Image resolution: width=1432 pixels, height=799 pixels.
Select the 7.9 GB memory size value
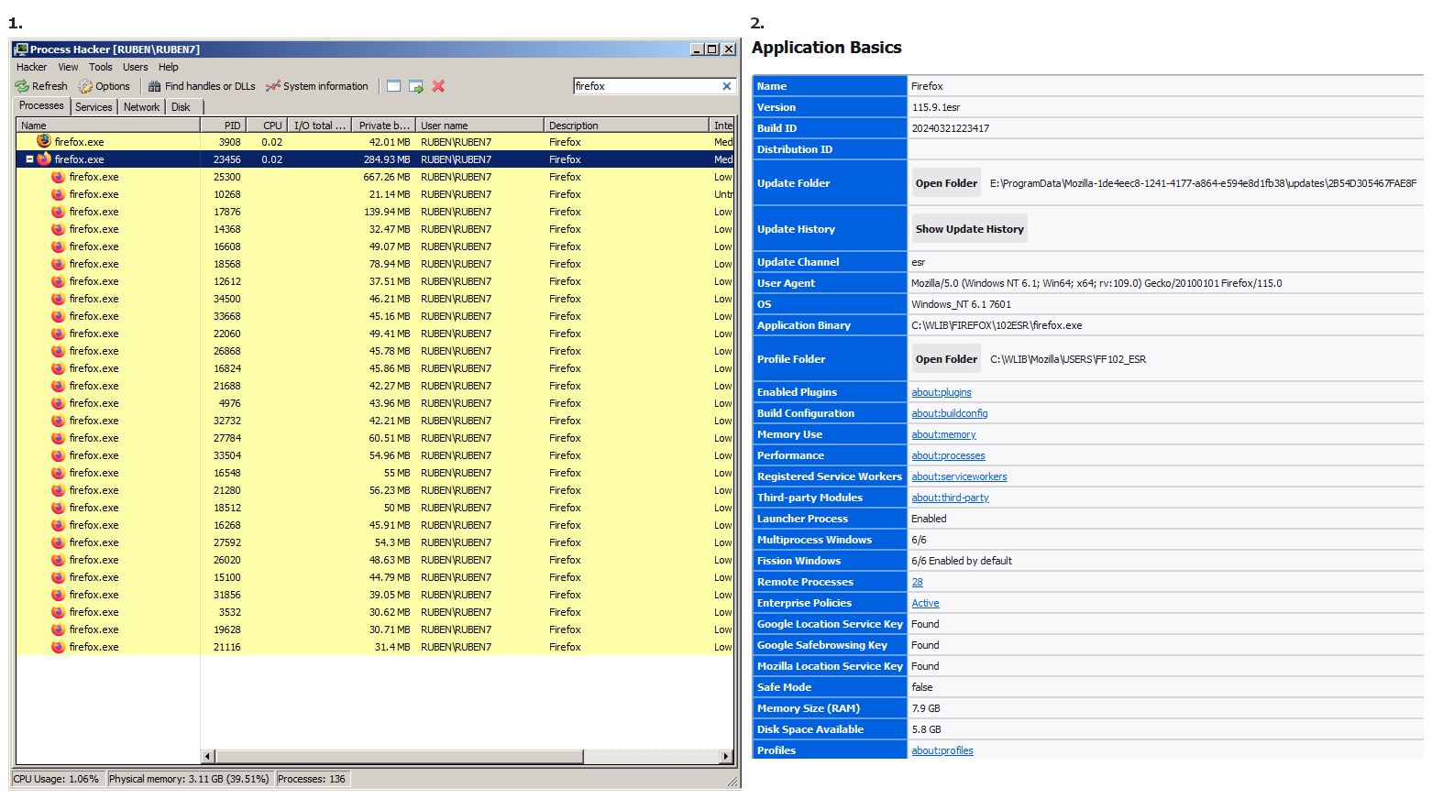point(926,708)
